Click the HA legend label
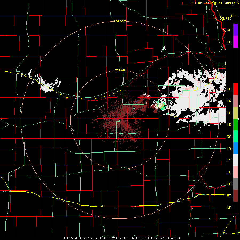Screen dimensions: 240x240 pos(229,89)
